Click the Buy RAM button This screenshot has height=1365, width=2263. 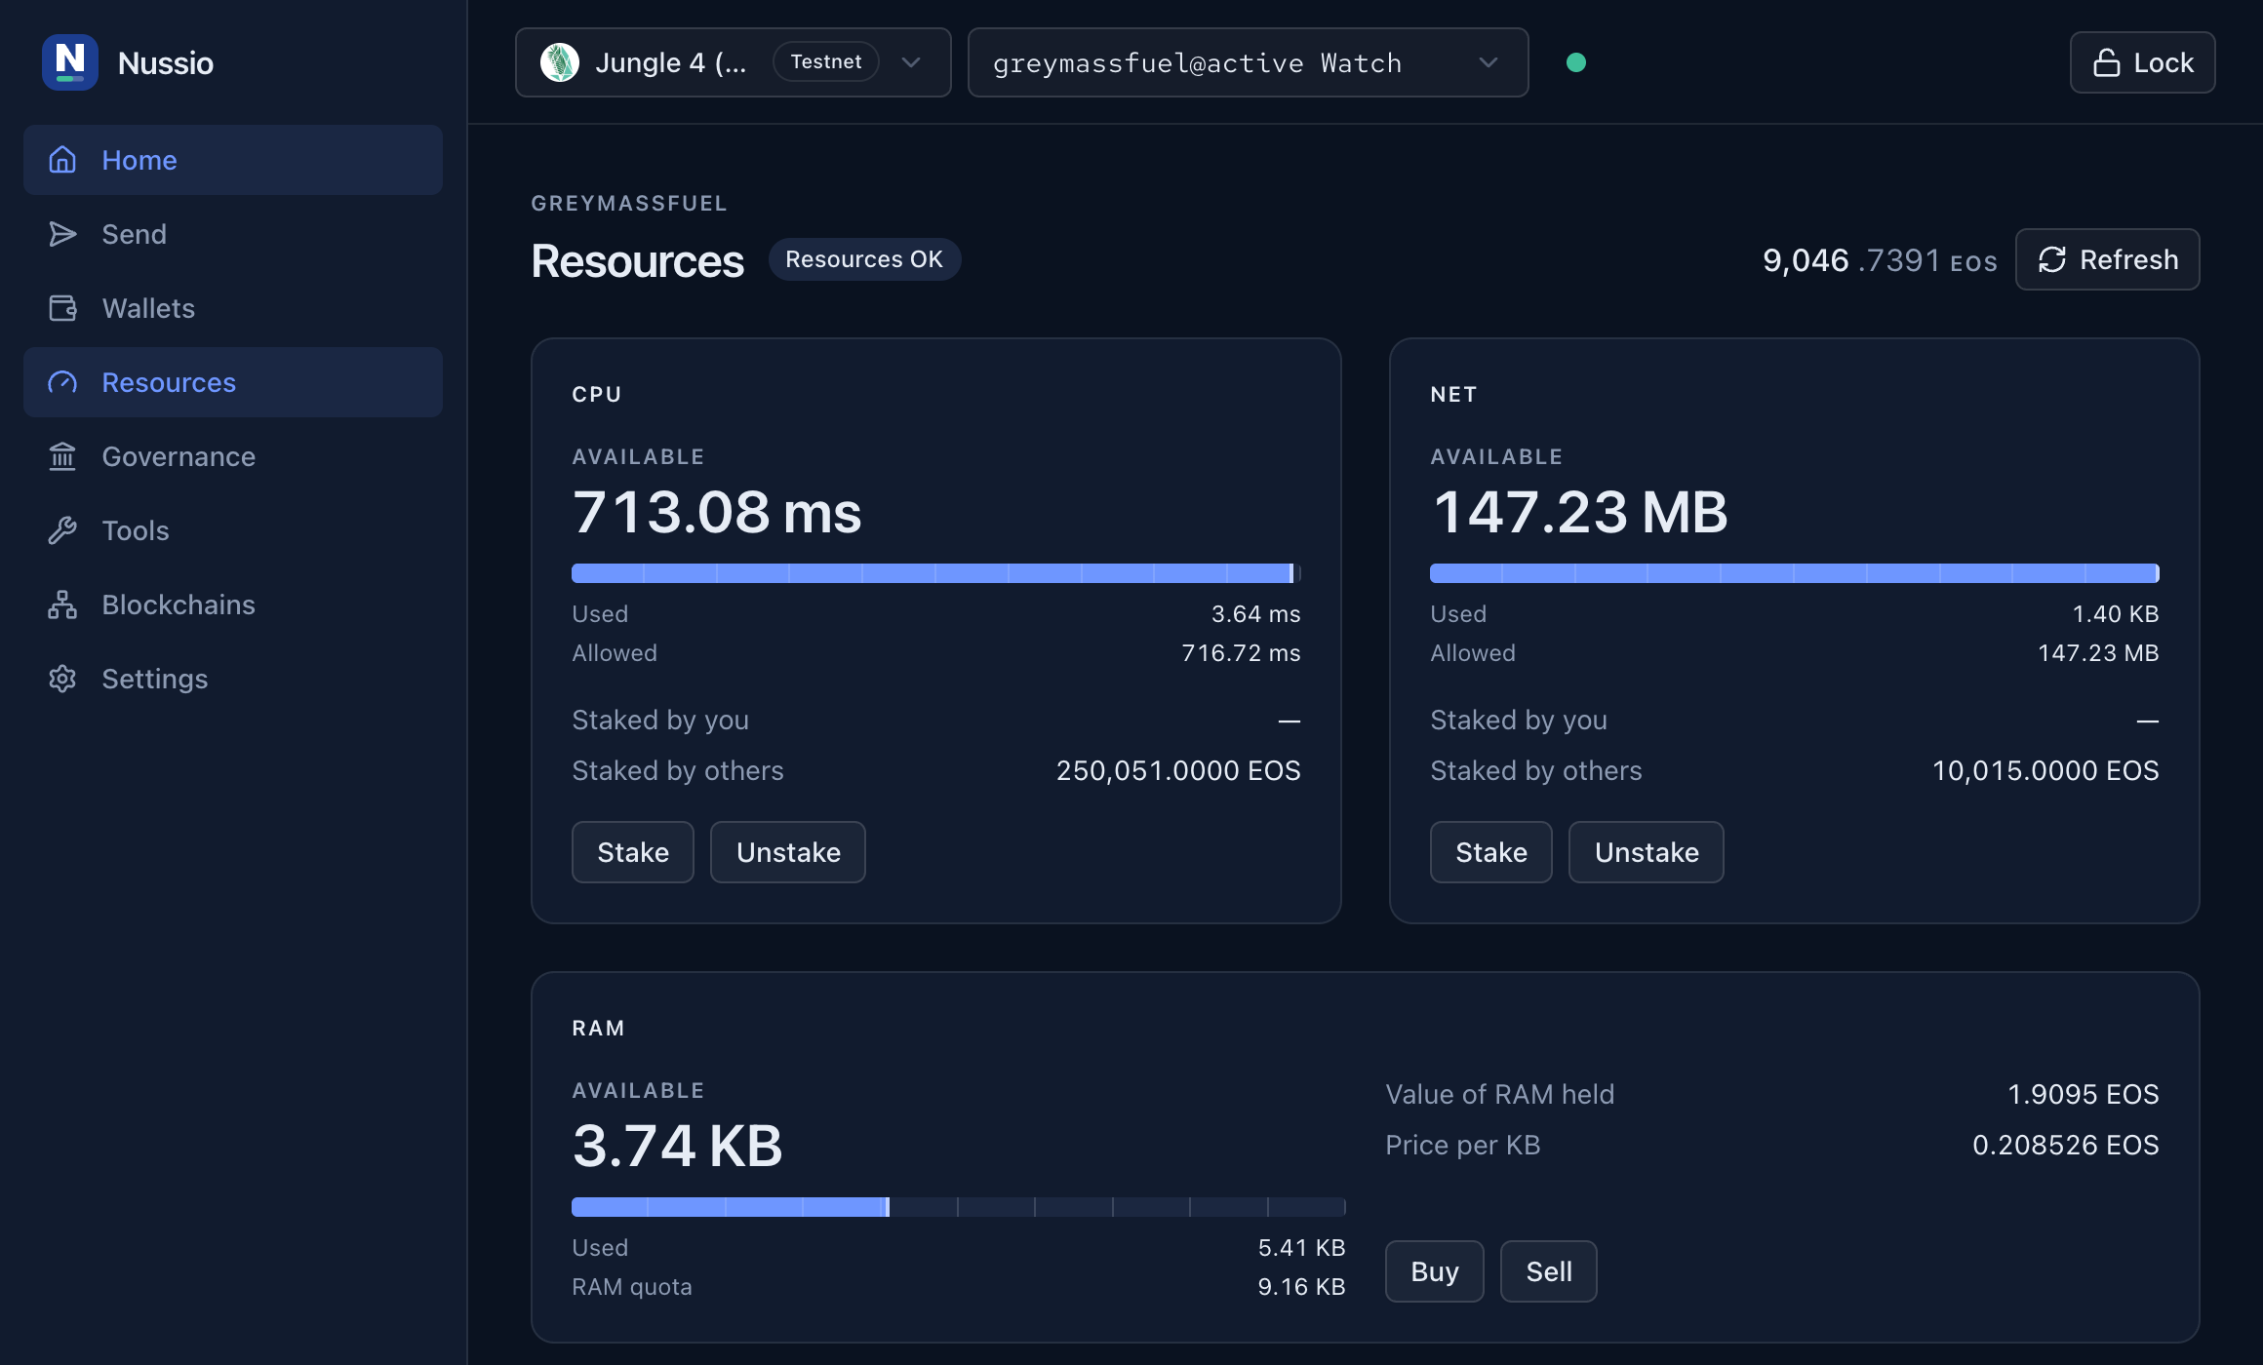pos(1435,1271)
